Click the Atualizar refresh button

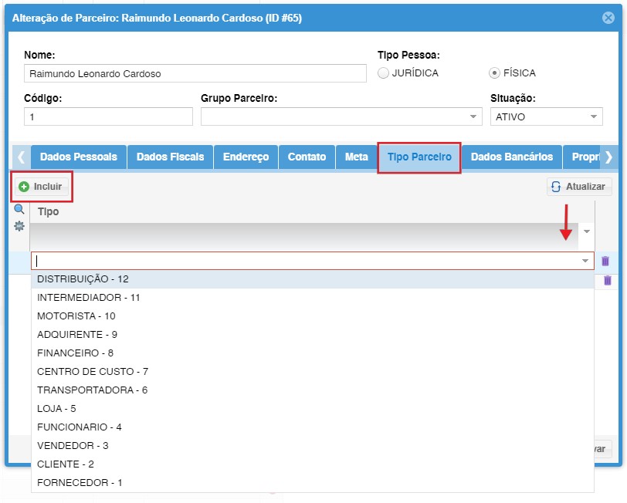pos(580,187)
